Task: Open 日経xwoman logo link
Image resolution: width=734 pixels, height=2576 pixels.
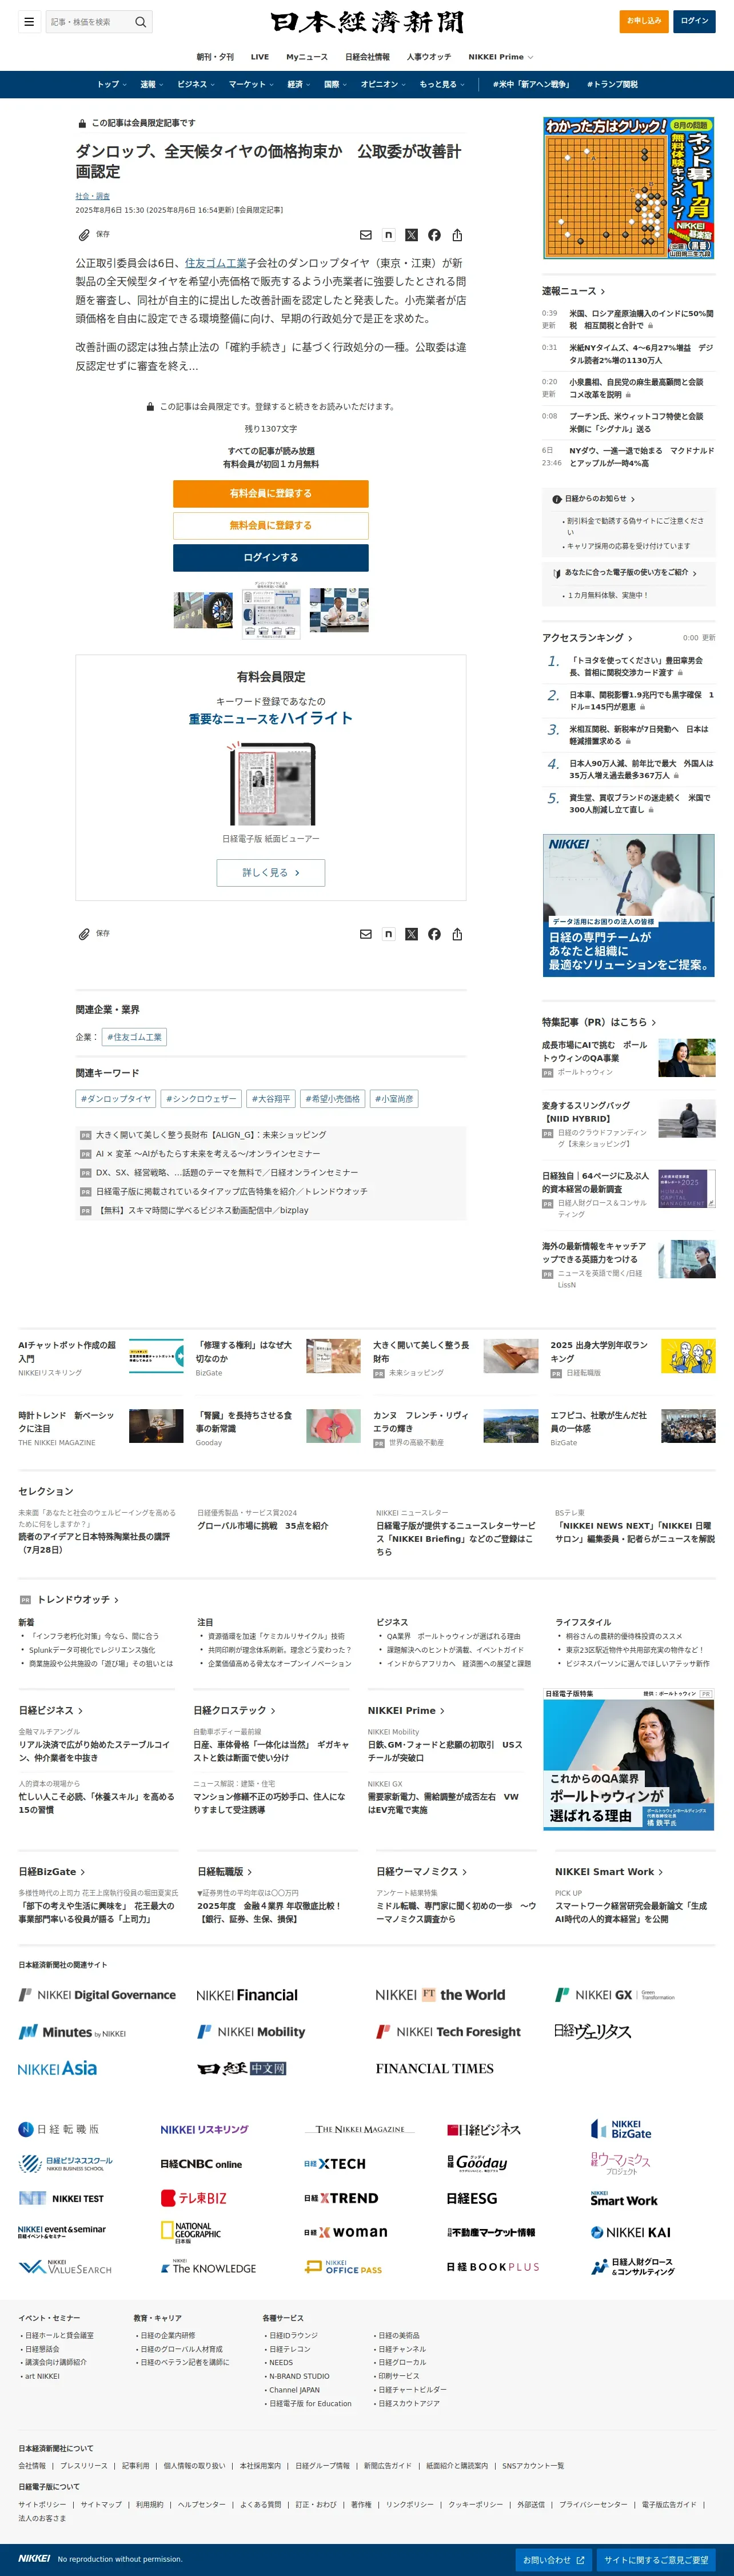Action: coord(345,2231)
